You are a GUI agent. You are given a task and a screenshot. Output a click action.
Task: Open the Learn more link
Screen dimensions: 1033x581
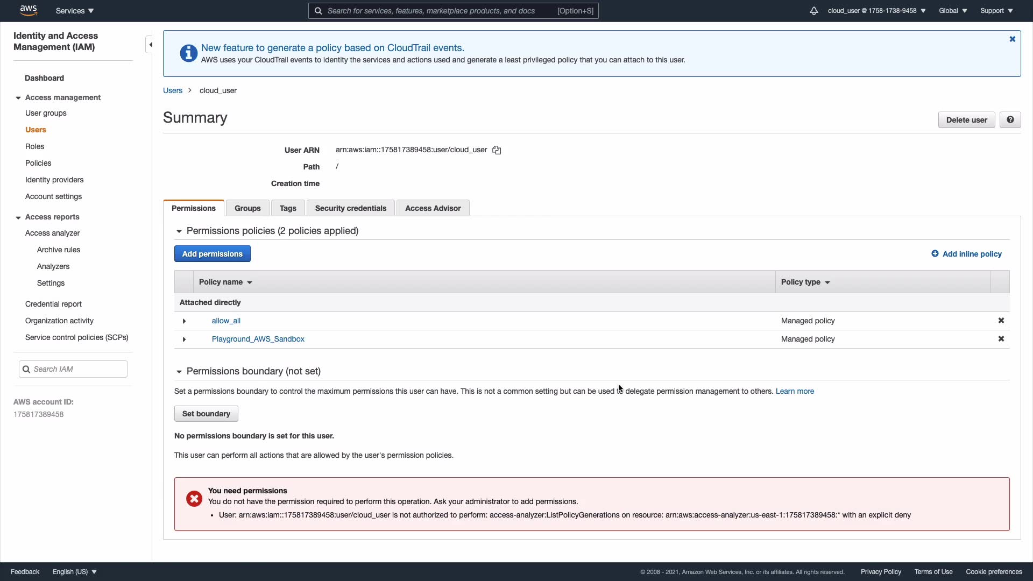coord(794,391)
